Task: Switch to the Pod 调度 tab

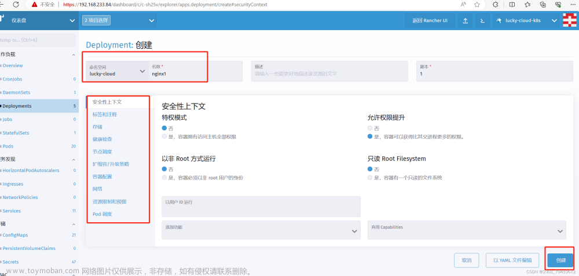Action: click(102, 214)
